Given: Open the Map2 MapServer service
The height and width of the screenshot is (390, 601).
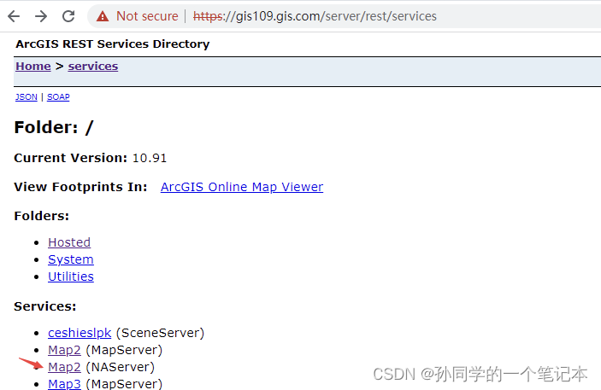Looking at the screenshot, I should (x=64, y=350).
